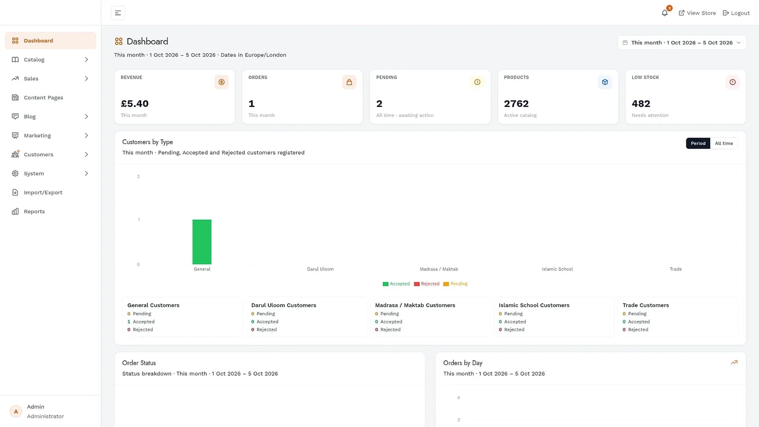This screenshot has height=427, width=759.
Task: Switch chart to Period view
Action: pos(698,144)
